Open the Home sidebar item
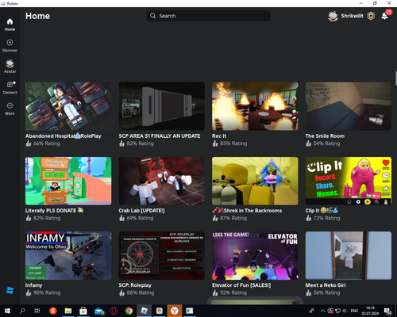Image resolution: width=397 pixels, height=317 pixels. click(10, 25)
